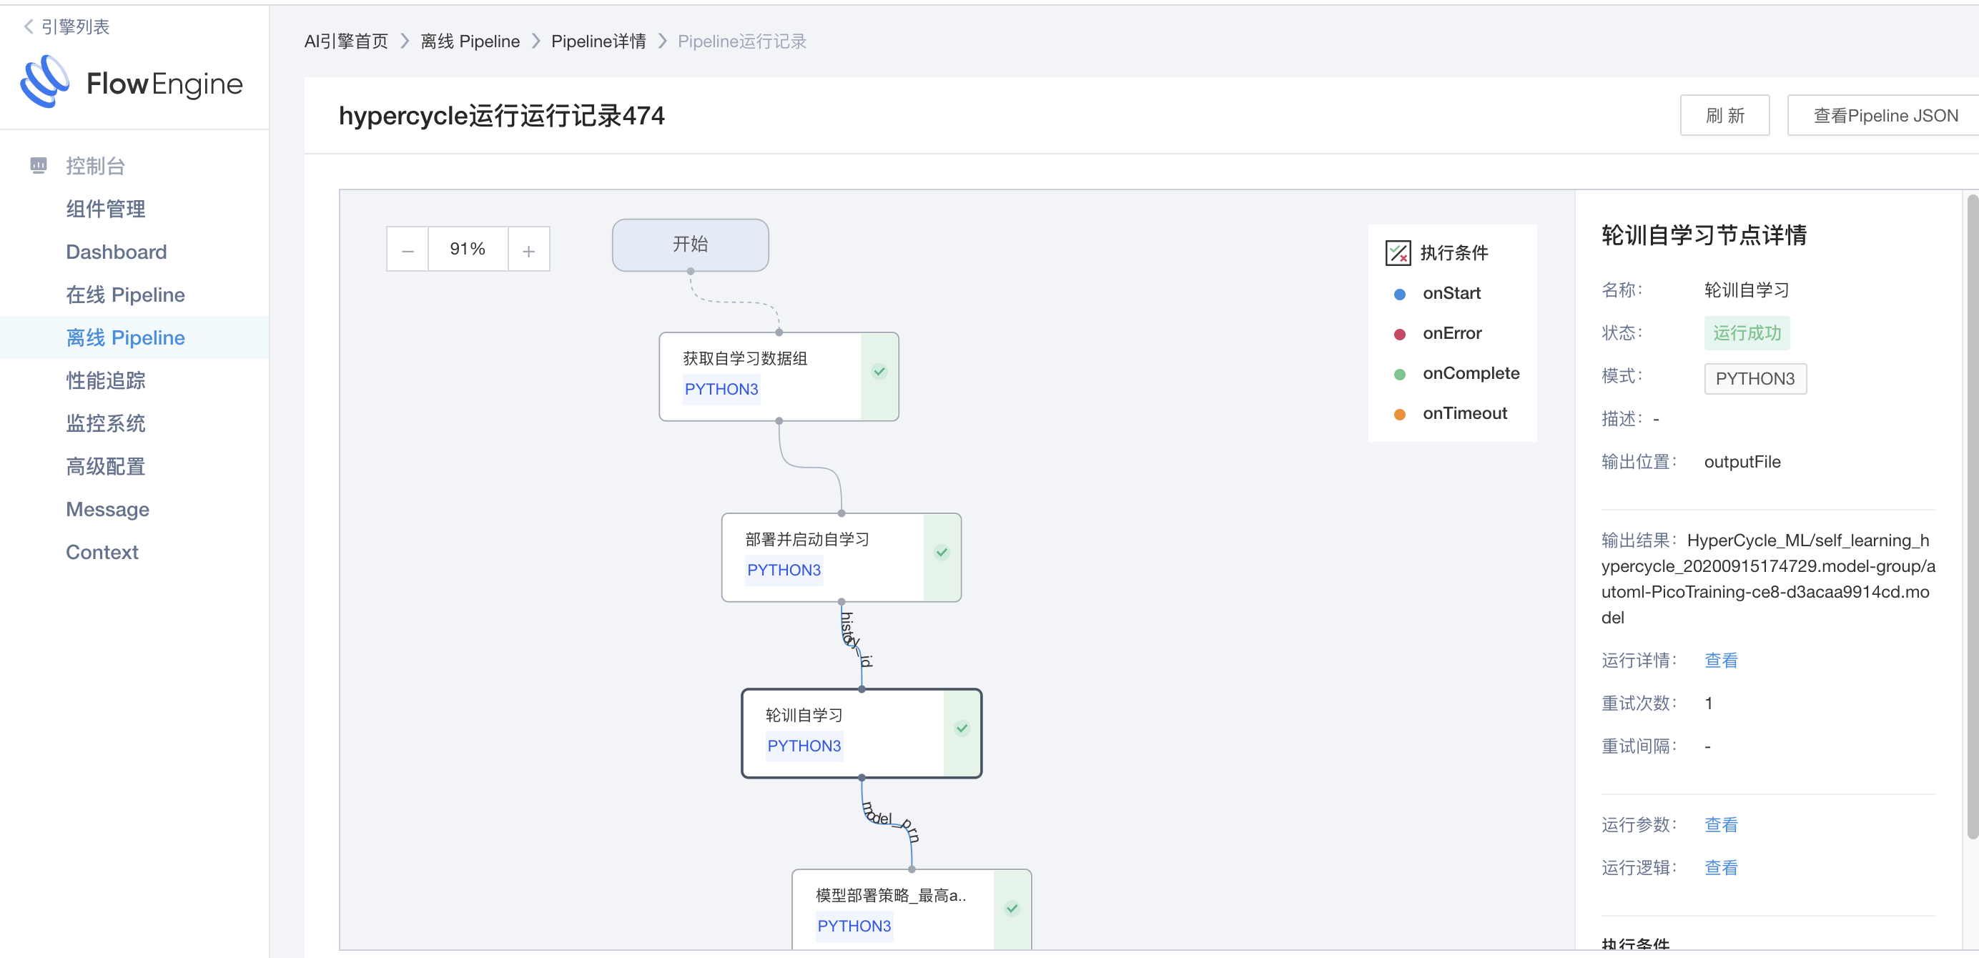Click success checkmark on 部署并启动自学习 node
The width and height of the screenshot is (1979, 958).
point(942,553)
